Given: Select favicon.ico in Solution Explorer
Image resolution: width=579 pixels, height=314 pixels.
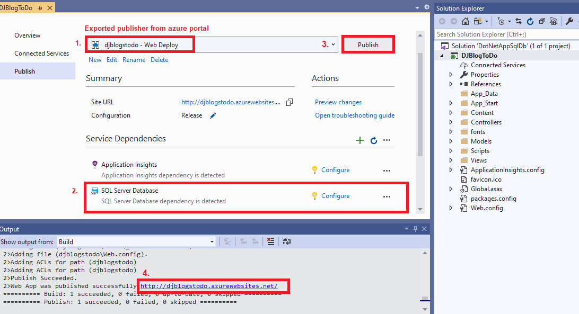Looking at the screenshot, I should 486,180.
